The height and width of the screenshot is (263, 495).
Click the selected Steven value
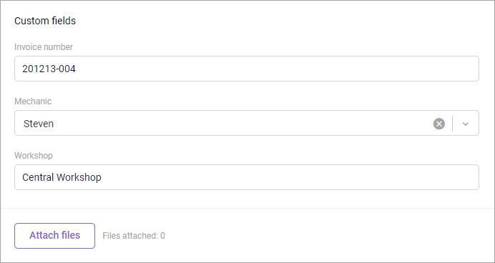pyautogui.click(x=39, y=124)
